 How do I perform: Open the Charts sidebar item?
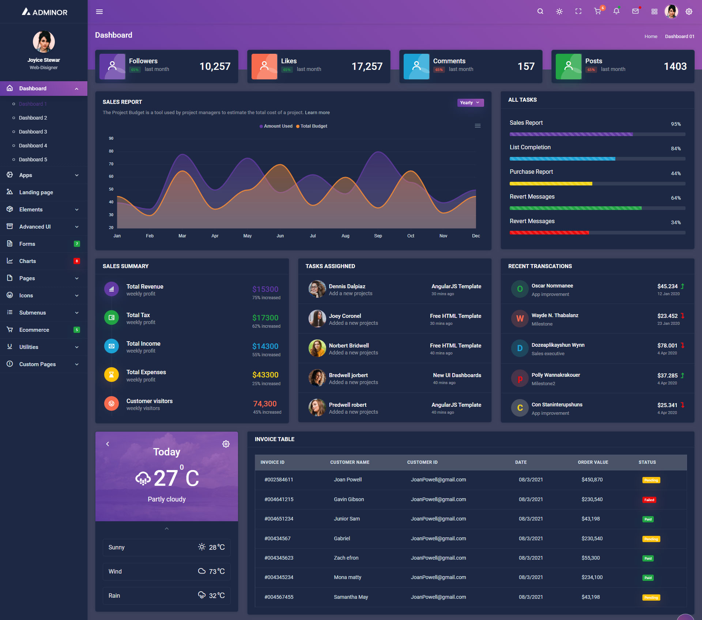point(27,261)
